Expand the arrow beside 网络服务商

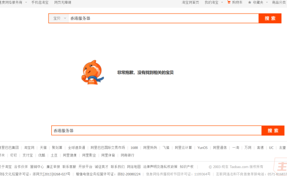pyautogui.click(x=26, y=2)
